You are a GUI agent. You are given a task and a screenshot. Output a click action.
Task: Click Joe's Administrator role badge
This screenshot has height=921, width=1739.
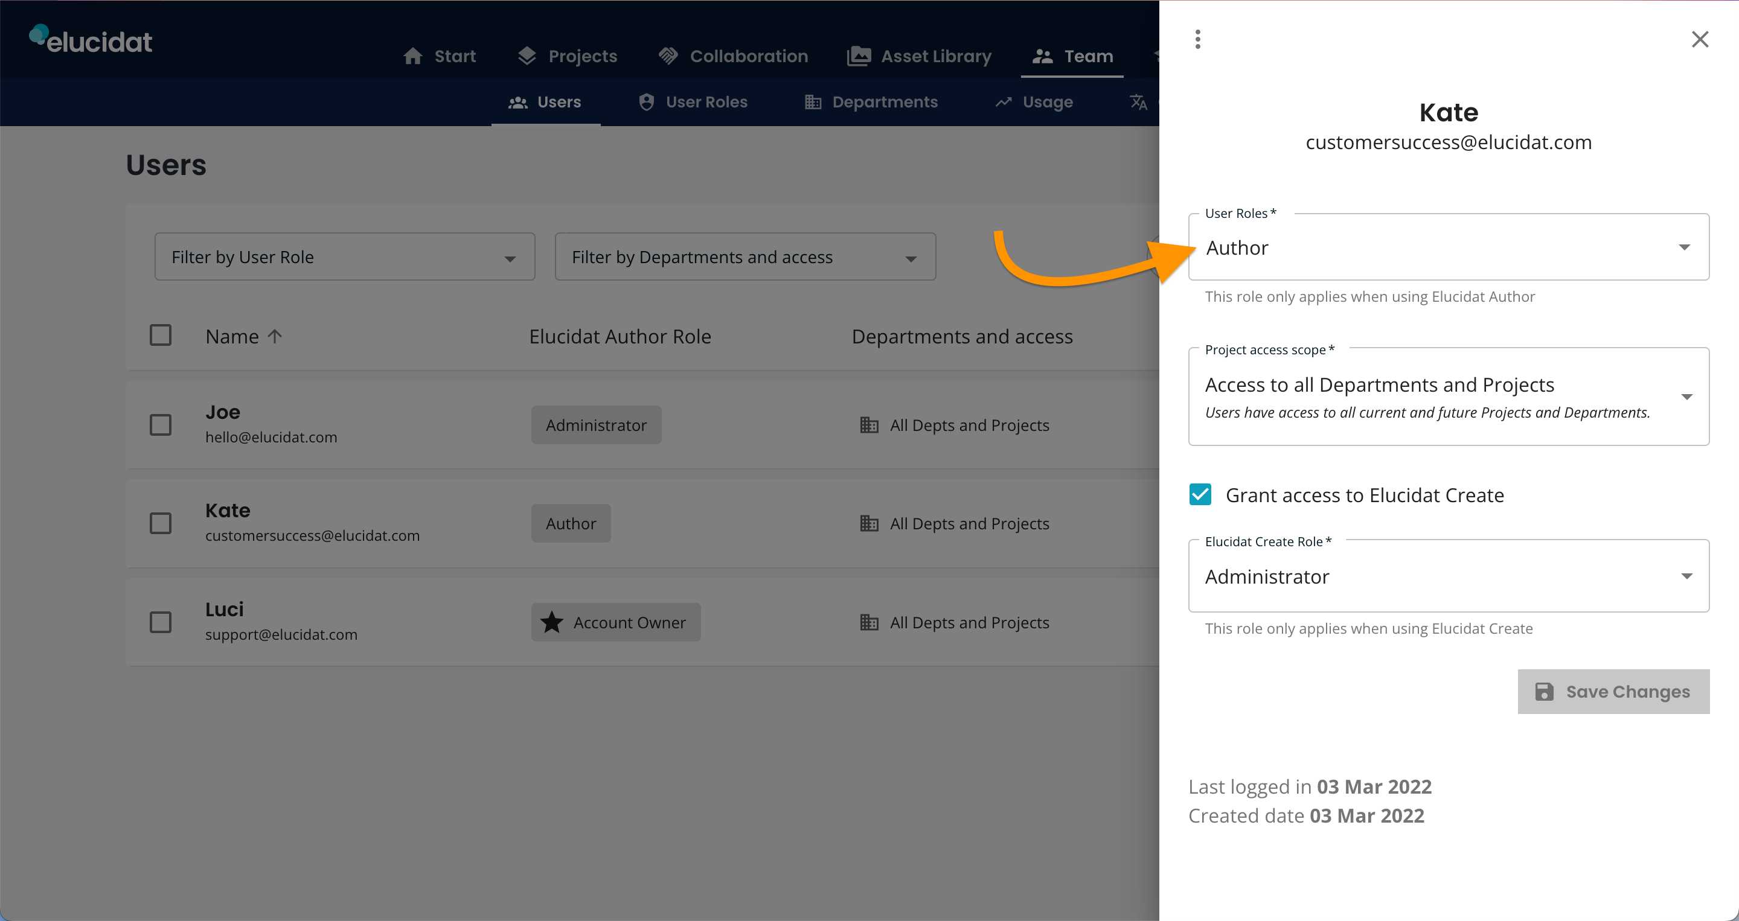(596, 425)
